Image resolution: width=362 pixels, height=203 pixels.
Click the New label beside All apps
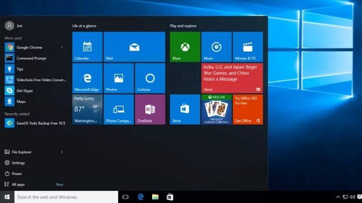tap(60, 185)
